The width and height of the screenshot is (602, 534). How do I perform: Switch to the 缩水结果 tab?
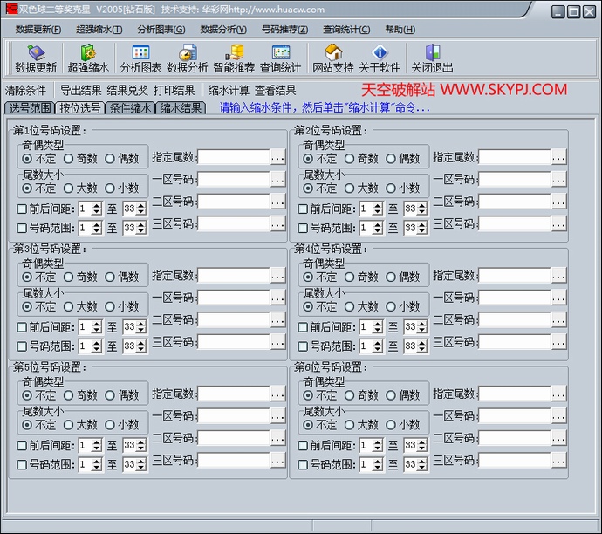coord(181,108)
